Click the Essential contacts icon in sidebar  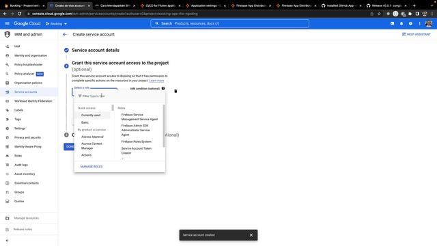pyautogui.click(x=8, y=183)
